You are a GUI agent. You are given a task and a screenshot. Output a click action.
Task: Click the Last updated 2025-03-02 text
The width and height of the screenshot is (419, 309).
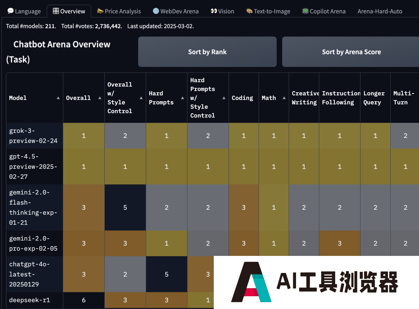coord(161,26)
